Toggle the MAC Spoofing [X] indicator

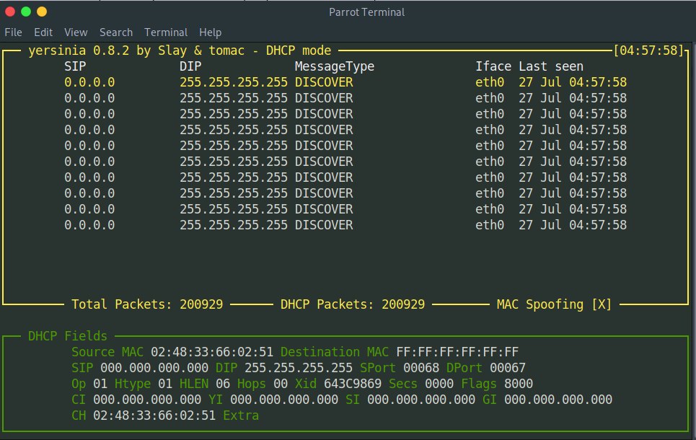(x=554, y=304)
